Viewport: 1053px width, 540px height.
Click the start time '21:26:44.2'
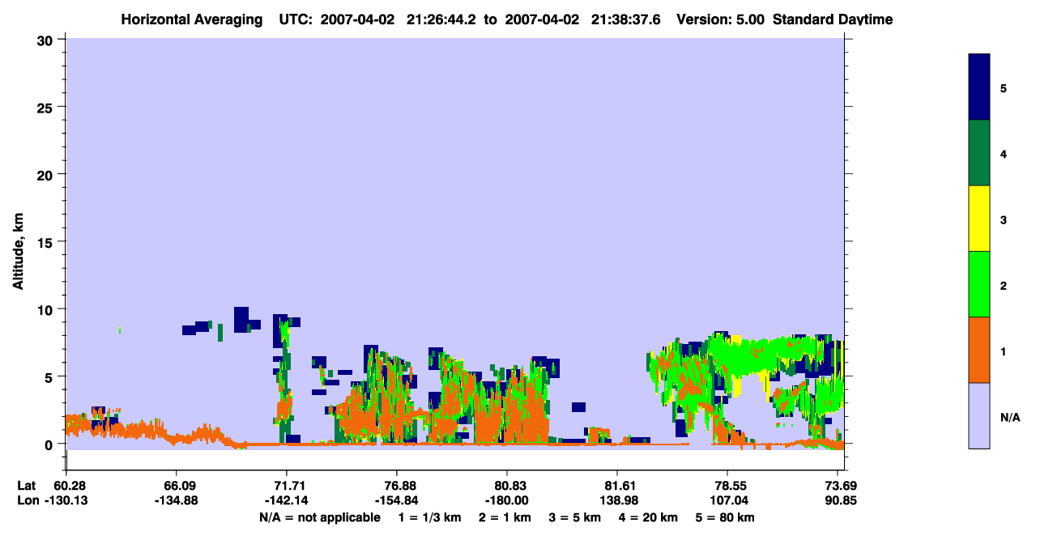[x=440, y=19]
